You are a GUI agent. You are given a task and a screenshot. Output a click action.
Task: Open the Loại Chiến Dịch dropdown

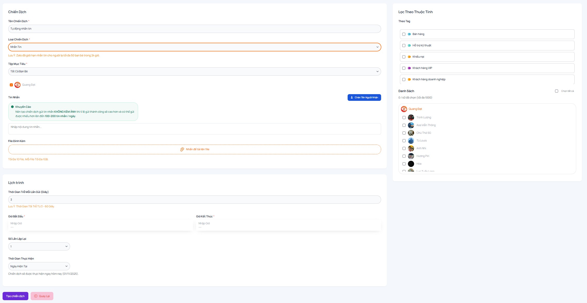194,47
